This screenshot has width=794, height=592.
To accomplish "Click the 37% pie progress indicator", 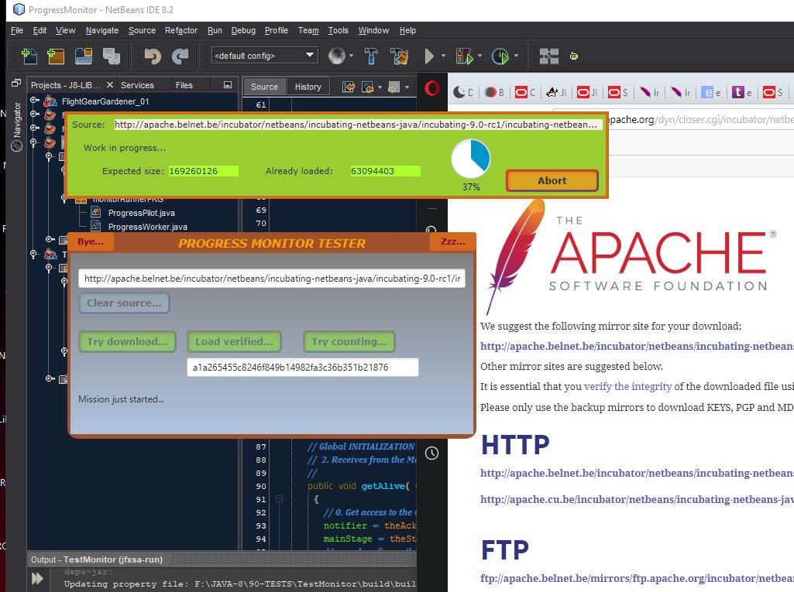I will (x=471, y=158).
